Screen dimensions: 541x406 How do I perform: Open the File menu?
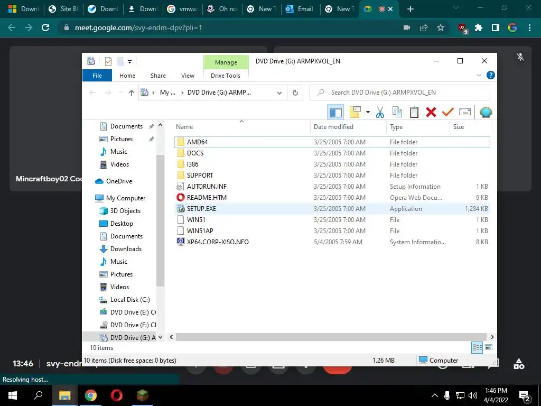pyautogui.click(x=97, y=76)
